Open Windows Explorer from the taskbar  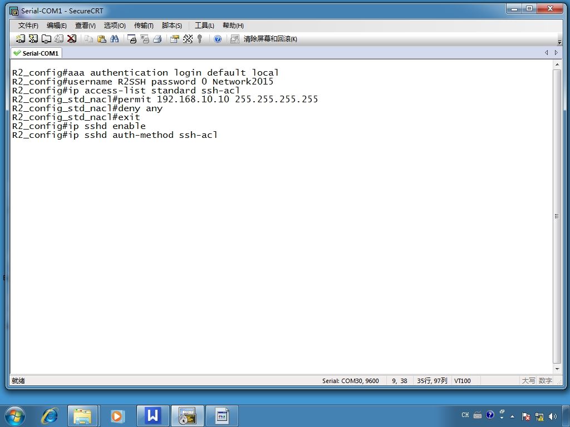pos(82,416)
